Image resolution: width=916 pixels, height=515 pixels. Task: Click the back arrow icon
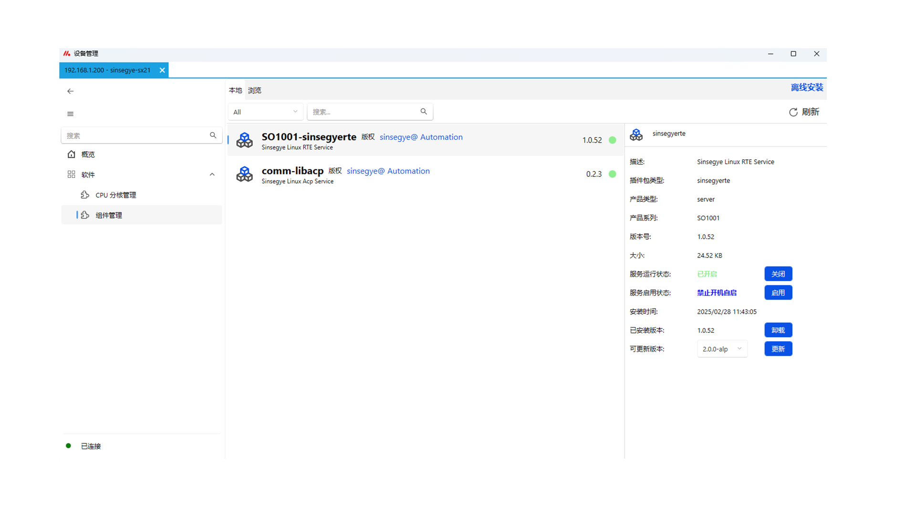pos(71,91)
